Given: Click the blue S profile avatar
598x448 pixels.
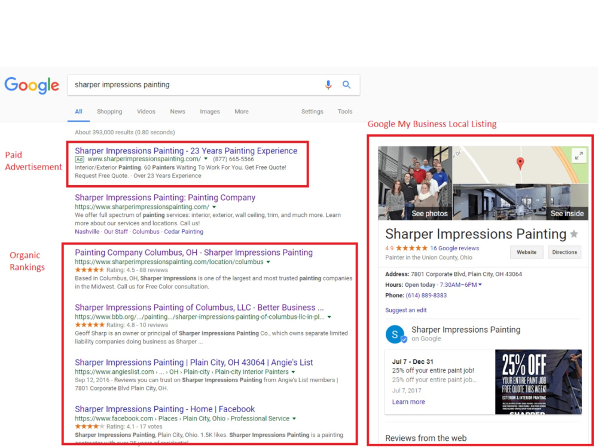Looking at the screenshot, I should (x=395, y=335).
